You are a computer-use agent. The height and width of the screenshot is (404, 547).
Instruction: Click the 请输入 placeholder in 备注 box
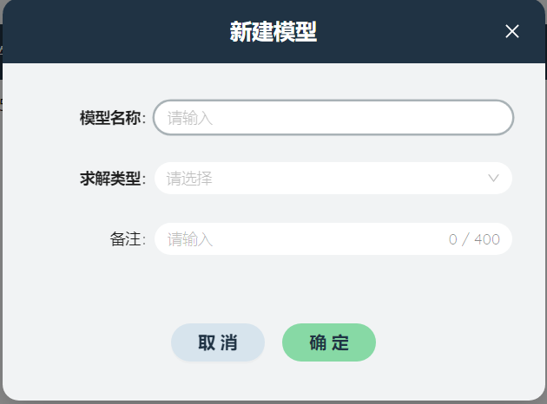coord(190,239)
